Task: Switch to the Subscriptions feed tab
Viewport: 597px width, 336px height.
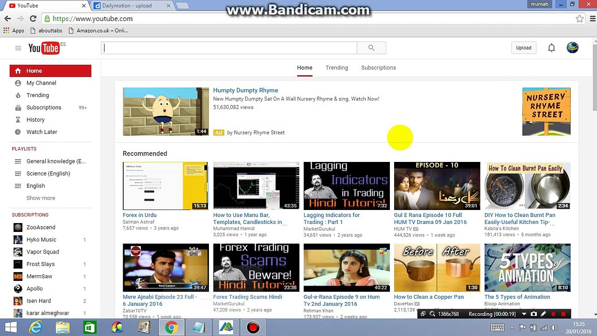Action: pyautogui.click(x=378, y=68)
